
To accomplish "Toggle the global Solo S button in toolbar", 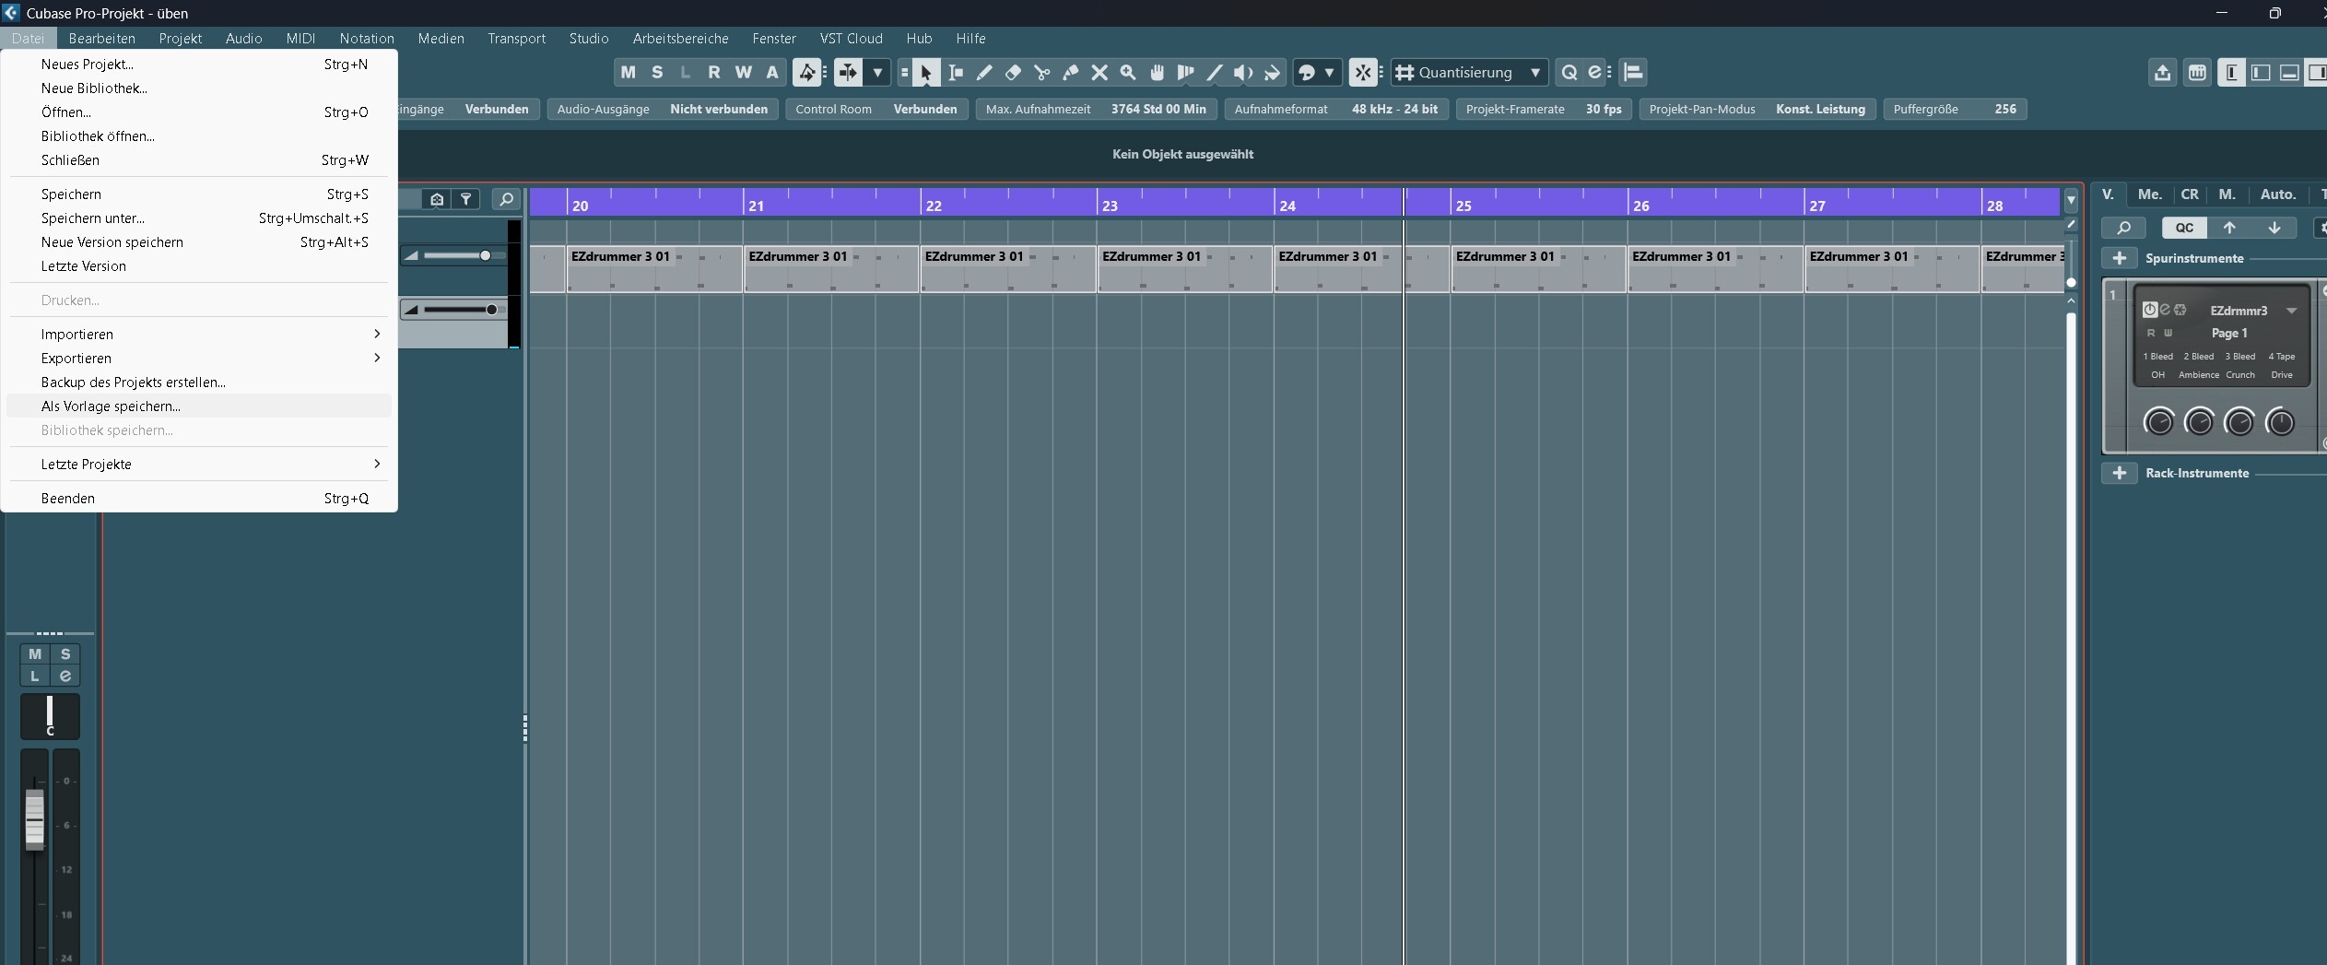I will (x=657, y=72).
